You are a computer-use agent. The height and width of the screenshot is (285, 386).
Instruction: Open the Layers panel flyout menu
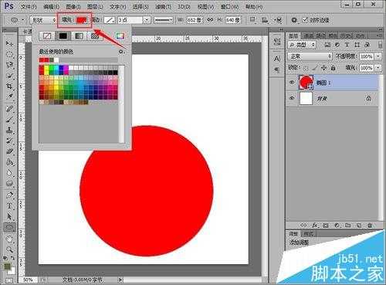[x=380, y=36]
